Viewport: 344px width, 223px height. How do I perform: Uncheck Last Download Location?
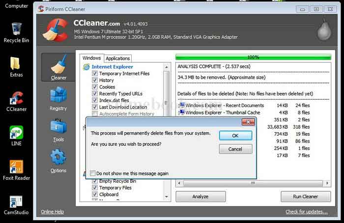(94, 107)
